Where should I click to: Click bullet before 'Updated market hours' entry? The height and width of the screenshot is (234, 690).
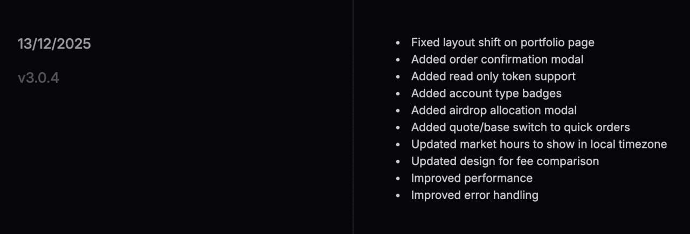(x=398, y=145)
